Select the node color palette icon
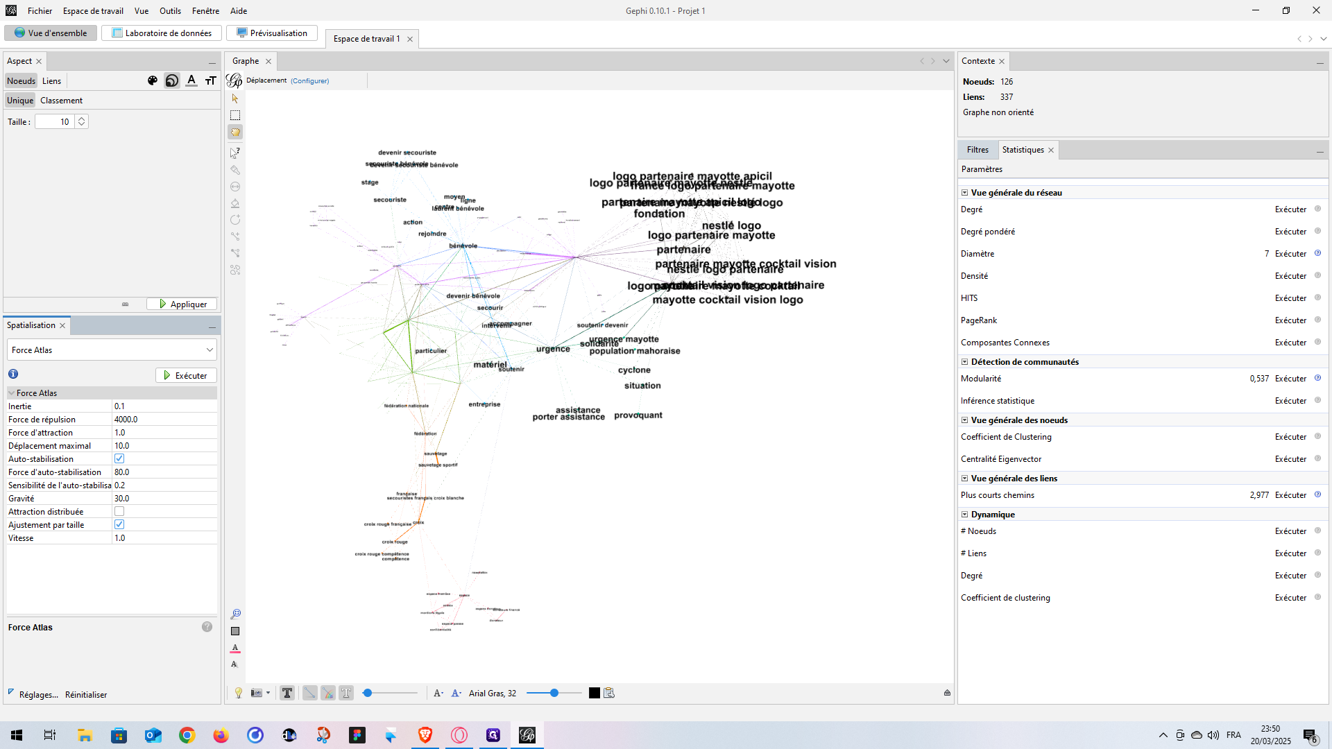 pyautogui.click(x=153, y=80)
